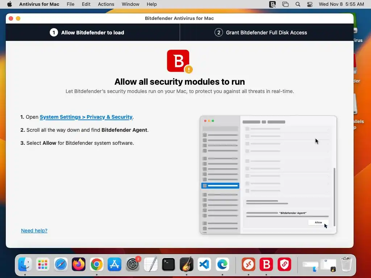Image resolution: width=371 pixels, height=278 pixels.
Task: Click Bitdefender menu bar status icon
Action: coord(272,4)
